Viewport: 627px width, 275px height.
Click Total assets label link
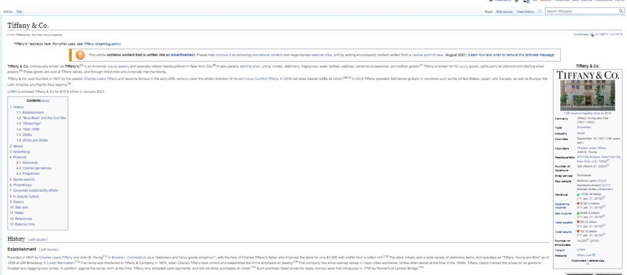coord(563,222)
